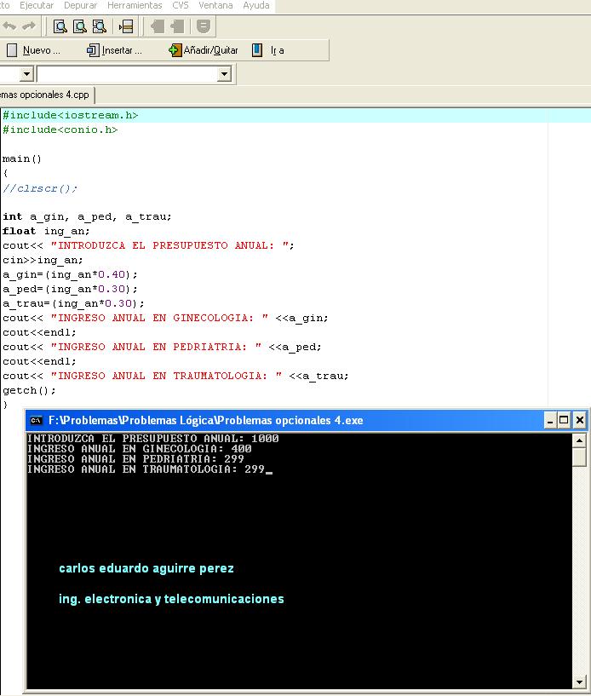This screenshot has width=591, height=696.
Task: Maximize the console window
Action: (564, 420)
